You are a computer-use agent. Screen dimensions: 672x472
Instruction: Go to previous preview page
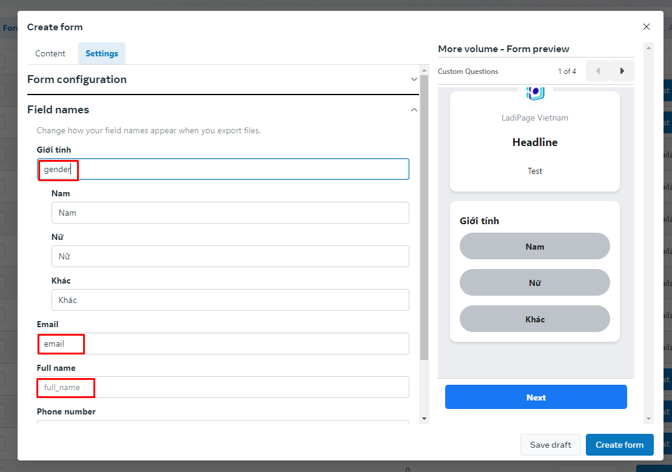click(x=598, y=71)
